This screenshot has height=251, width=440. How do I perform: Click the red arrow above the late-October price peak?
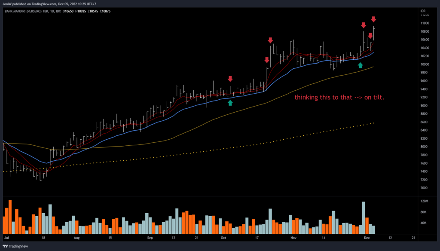270,40
